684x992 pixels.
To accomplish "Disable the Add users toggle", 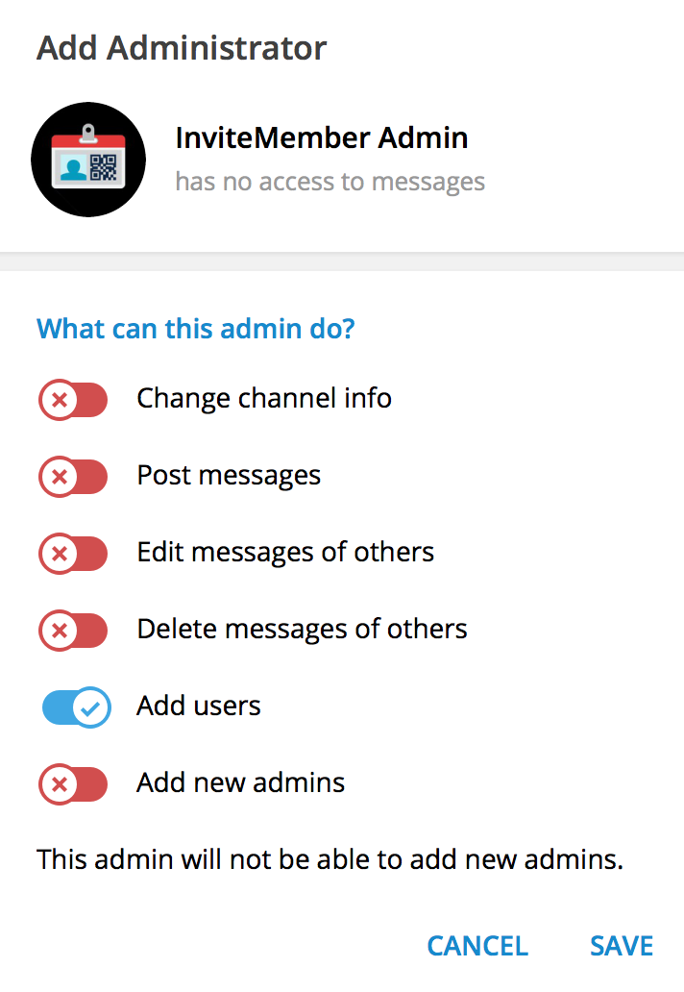I will tap(77, 707).
